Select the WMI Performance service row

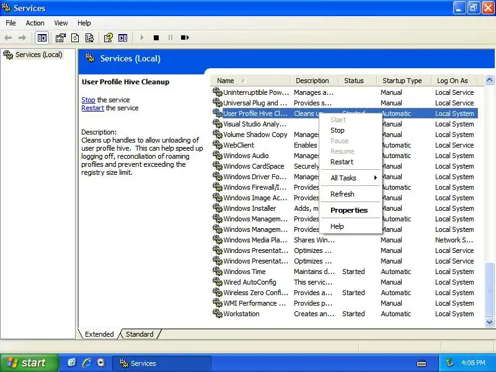pyautogui.click(x=345, y=303)
